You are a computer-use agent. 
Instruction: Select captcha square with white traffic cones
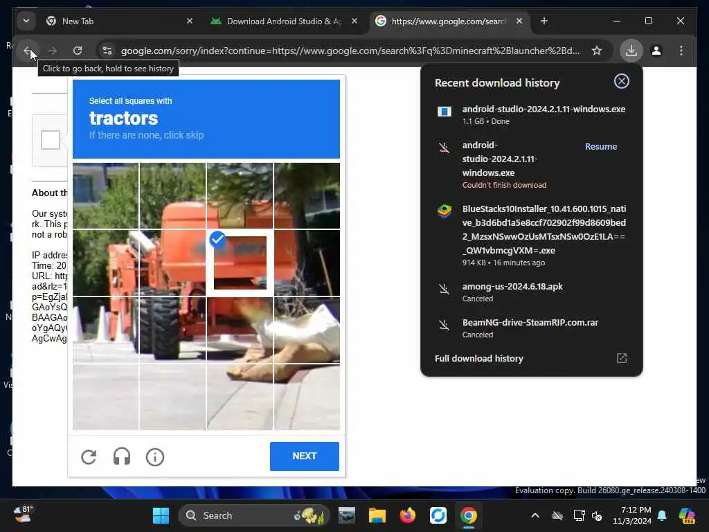pos(106,330)
